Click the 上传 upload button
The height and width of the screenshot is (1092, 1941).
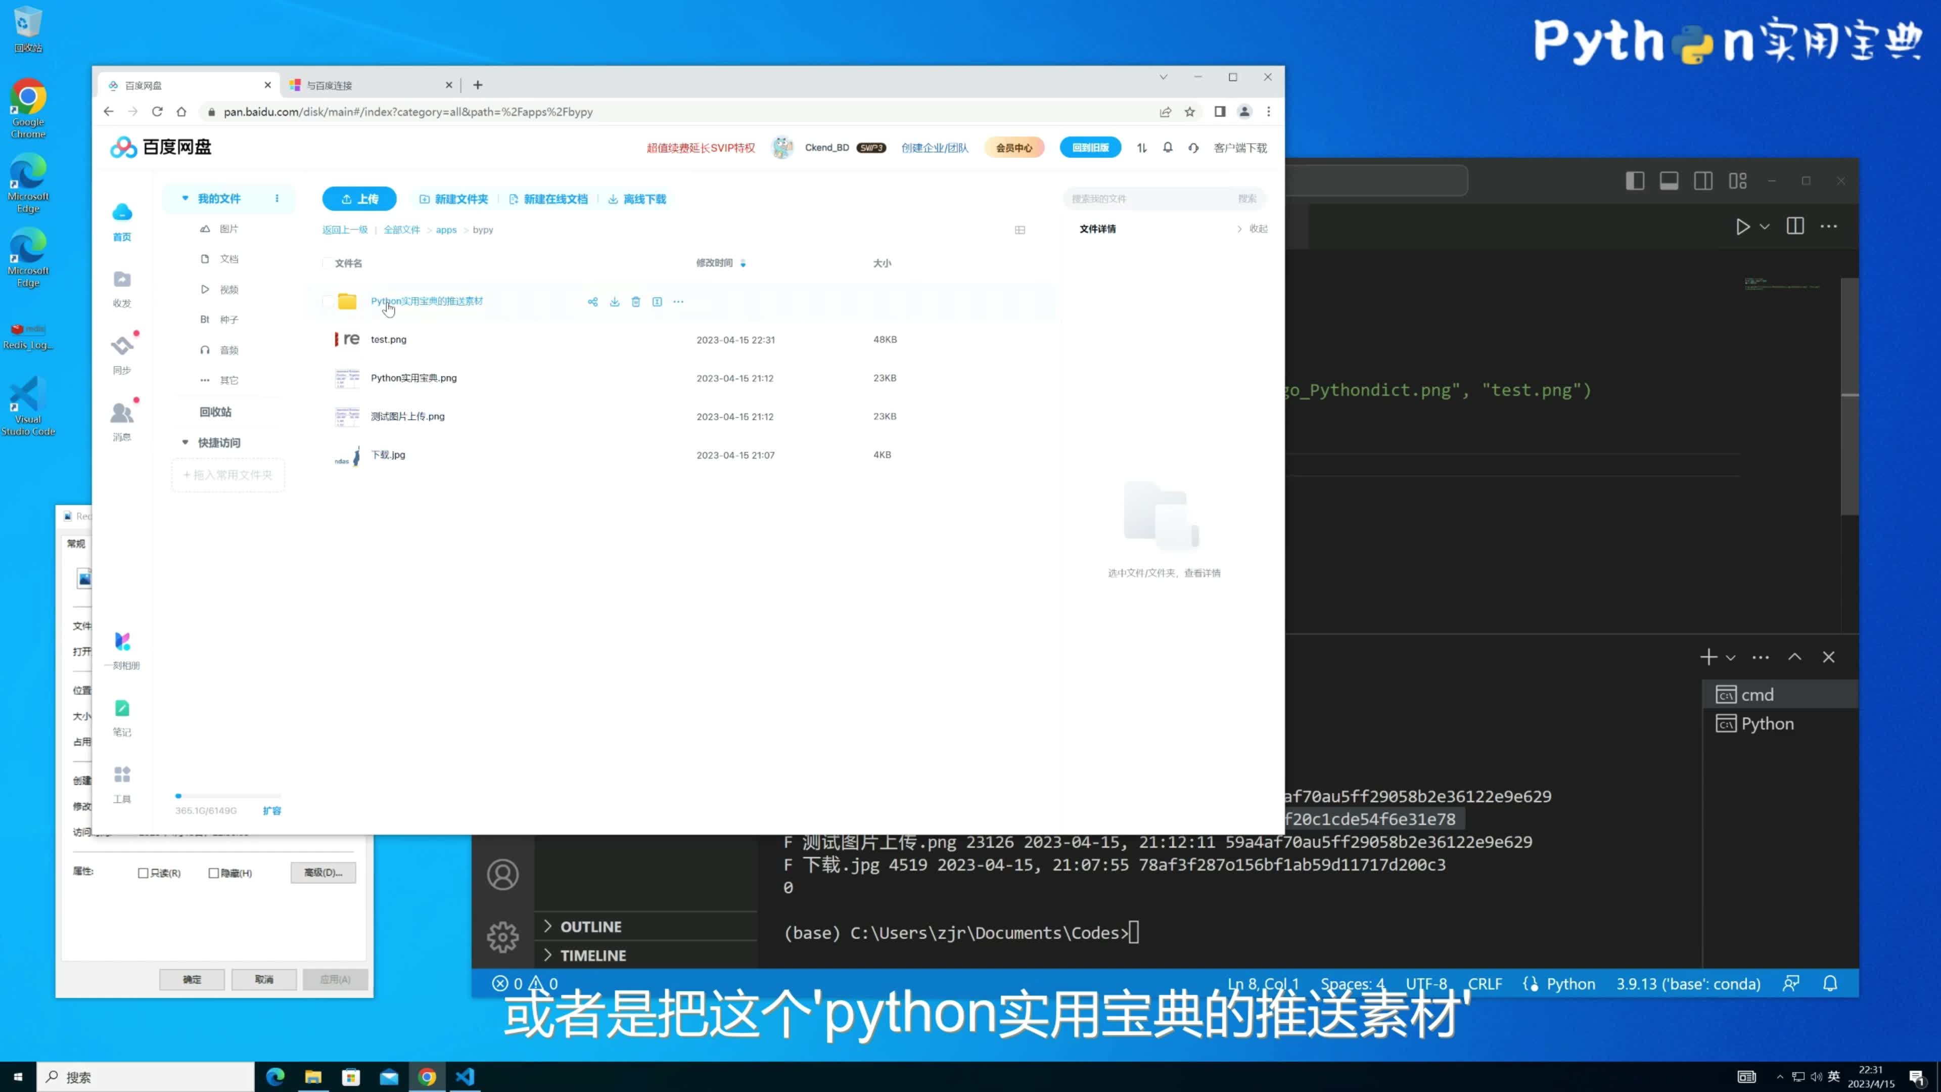click(359, 199)
